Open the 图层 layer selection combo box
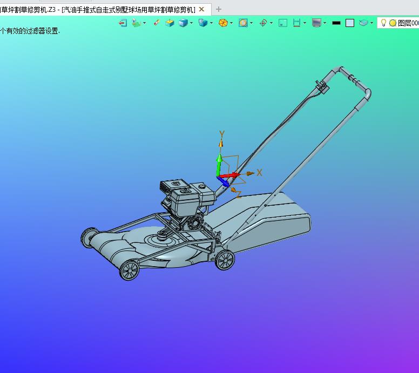The height and width of the screenshot is (373, 419). pyautogui.click(x=398, y=23)
